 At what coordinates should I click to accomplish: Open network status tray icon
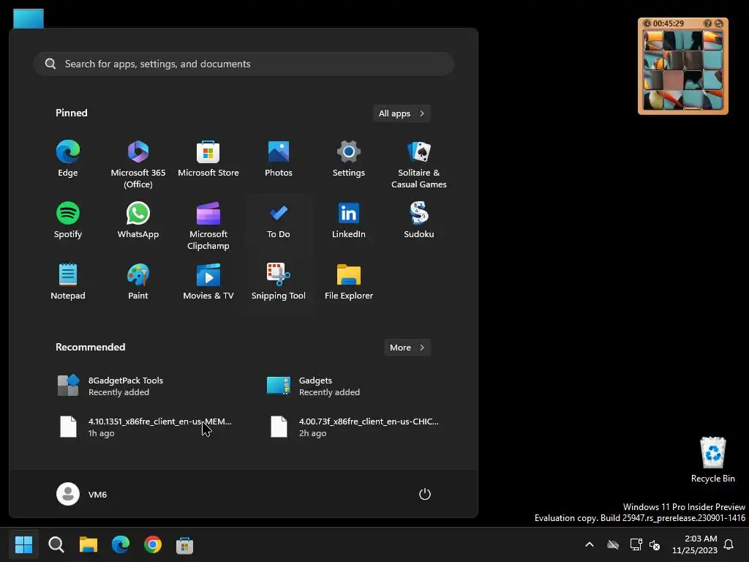point(636,544)
